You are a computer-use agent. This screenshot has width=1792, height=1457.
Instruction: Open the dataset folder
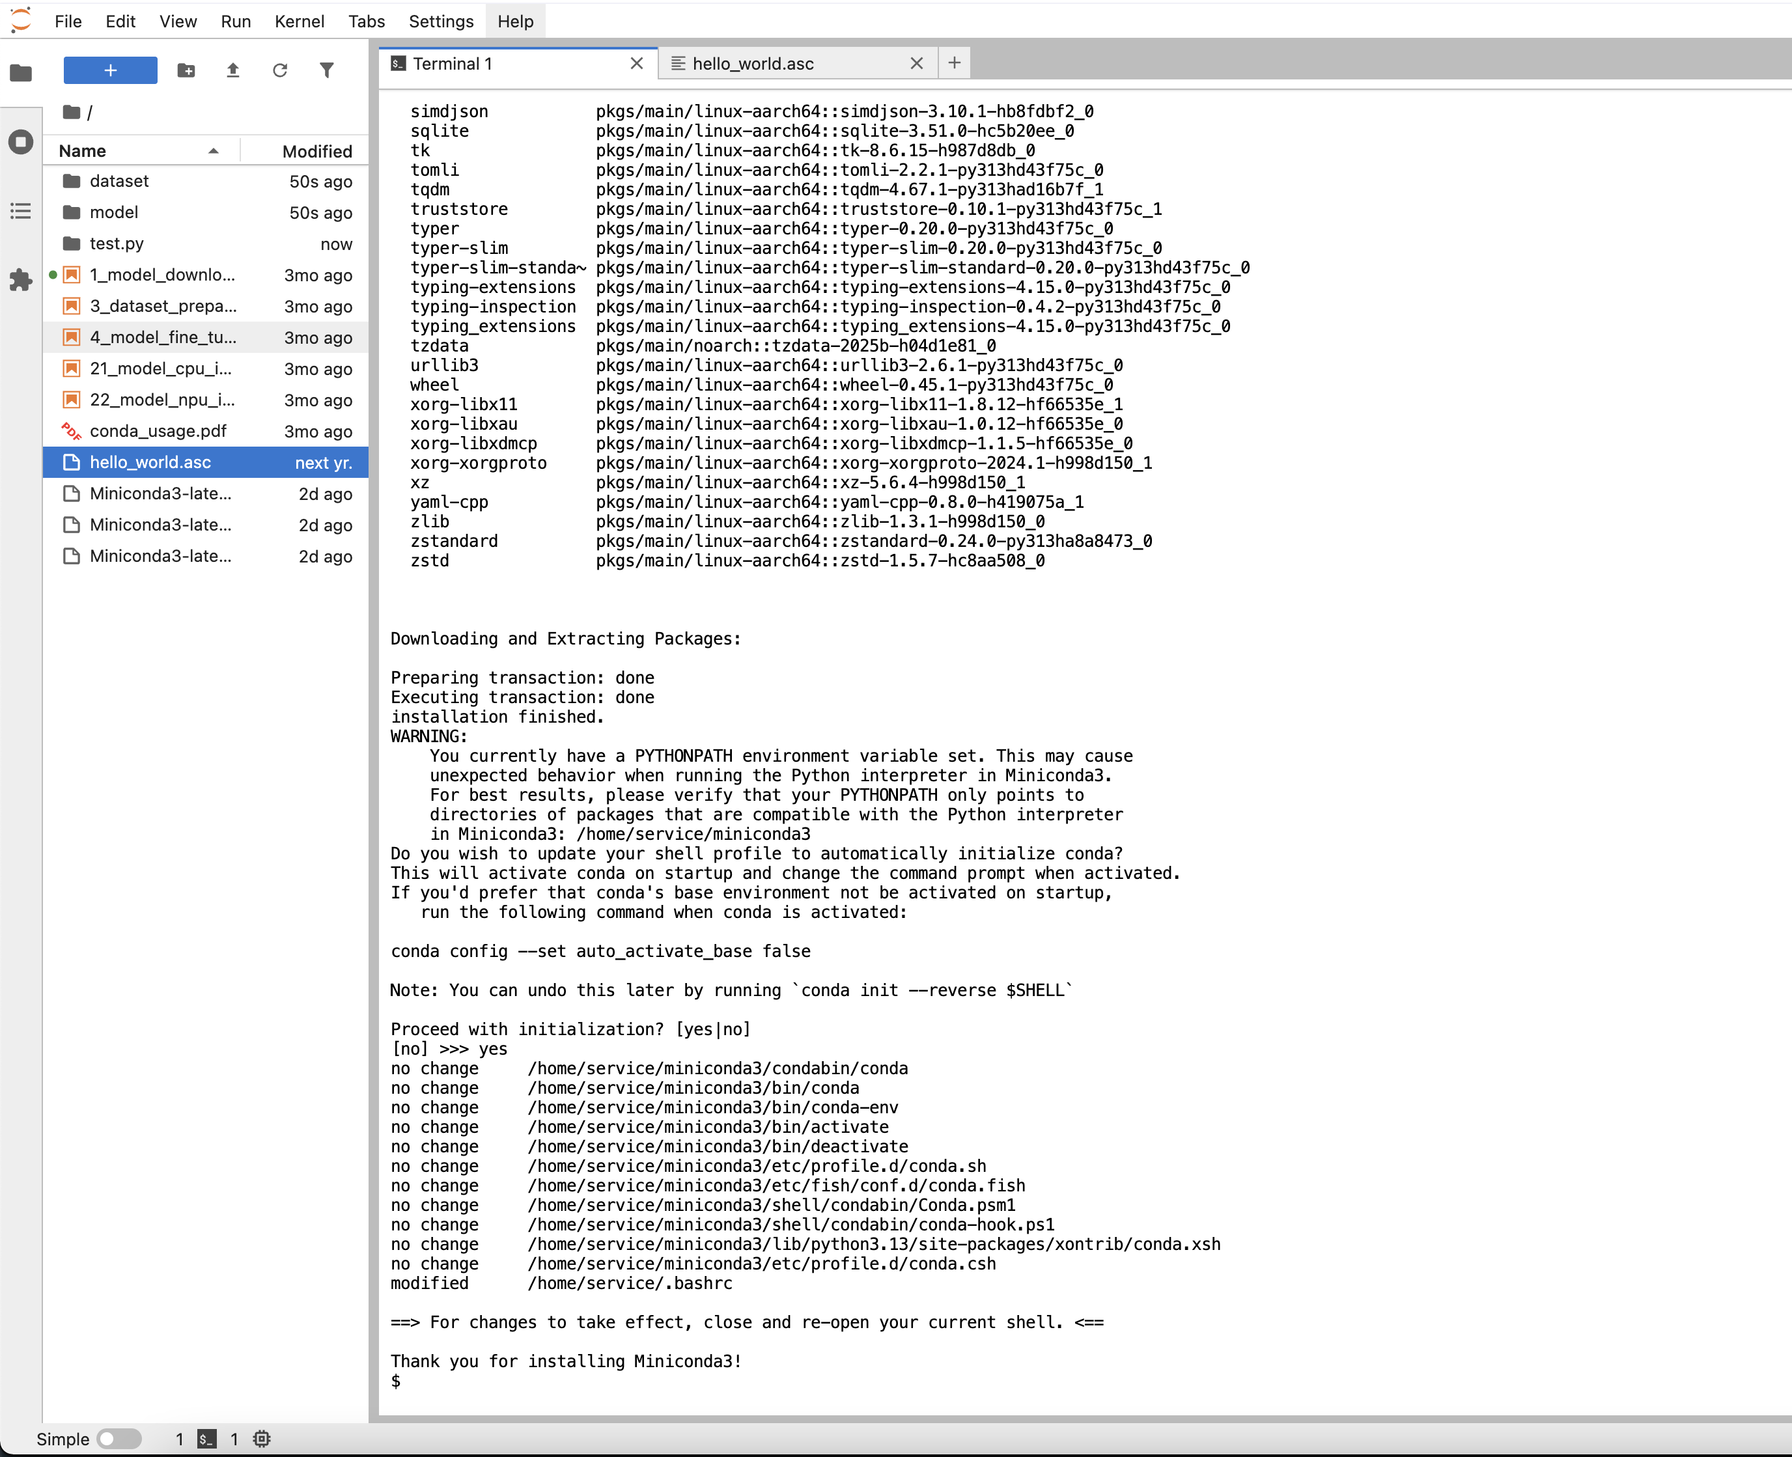coord(119,181)
